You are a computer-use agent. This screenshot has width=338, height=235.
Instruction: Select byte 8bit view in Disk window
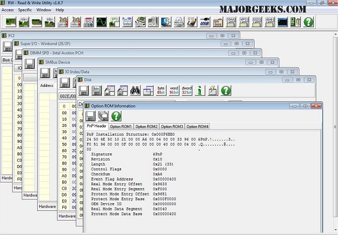tap(161, 90)
